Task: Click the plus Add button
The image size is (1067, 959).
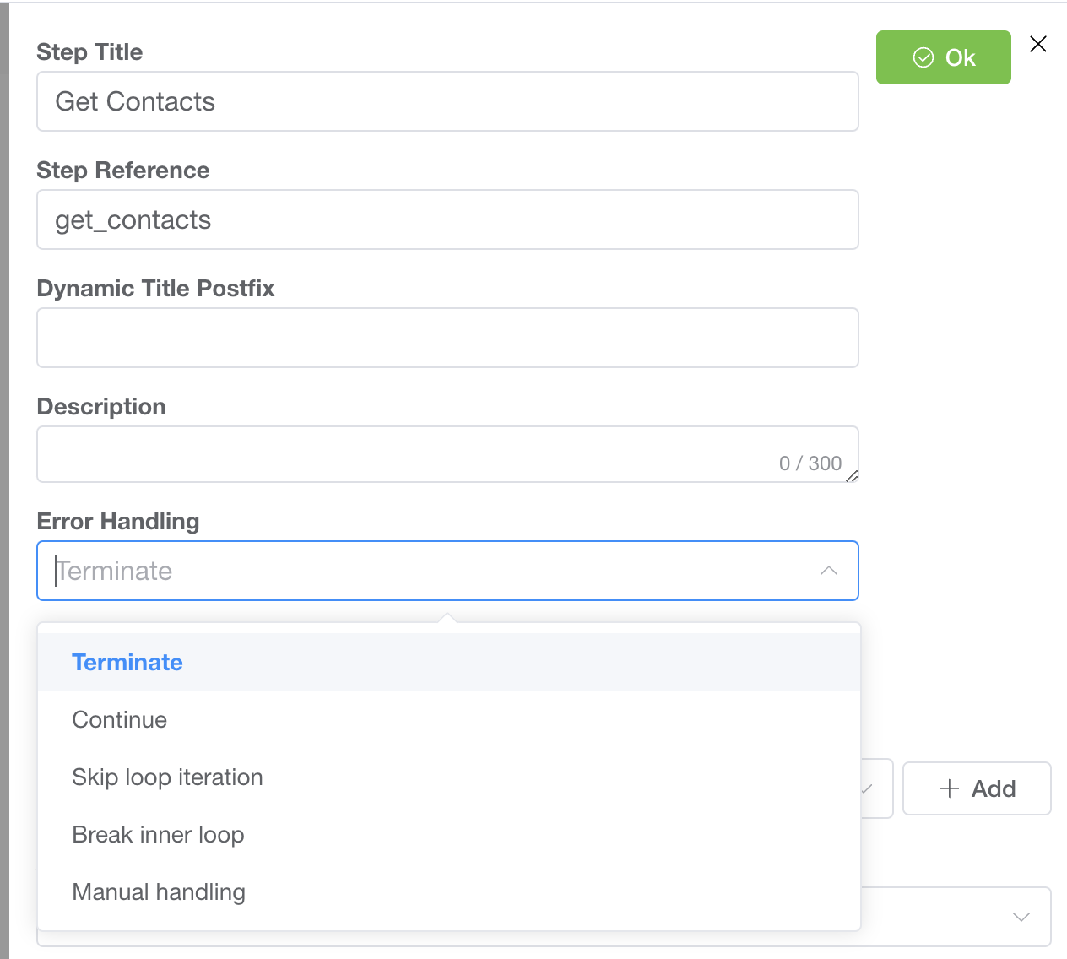Action: click(x=977, y=788)
